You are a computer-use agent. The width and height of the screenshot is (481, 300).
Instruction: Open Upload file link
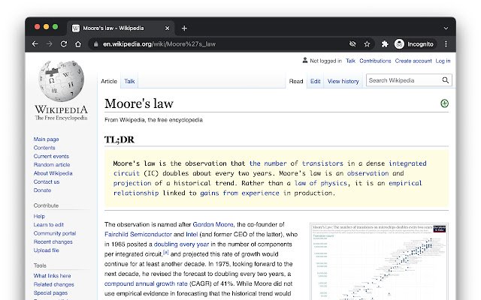pyautogui.click(x=46, y=250)
